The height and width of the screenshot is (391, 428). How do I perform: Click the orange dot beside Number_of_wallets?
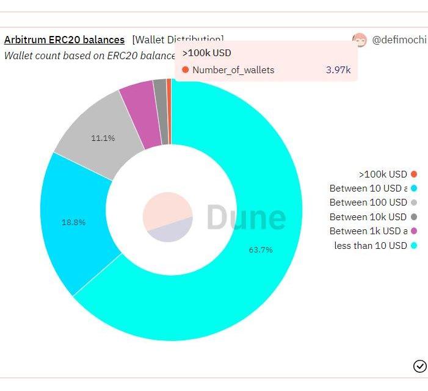[185, 70]
